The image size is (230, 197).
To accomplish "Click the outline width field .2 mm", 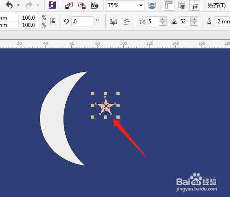I will [x=222, y=22].
